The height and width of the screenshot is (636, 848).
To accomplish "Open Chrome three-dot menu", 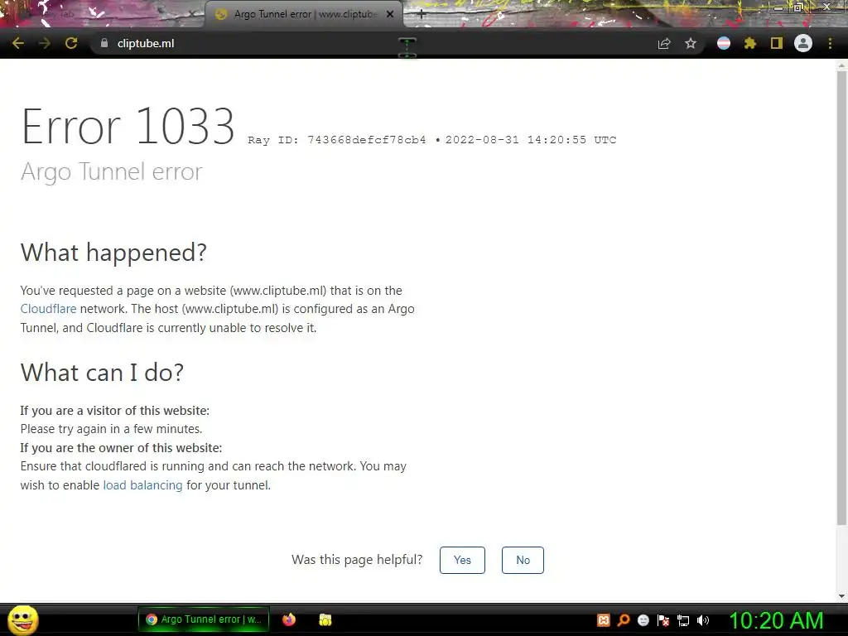I will [x=830, y=43].
